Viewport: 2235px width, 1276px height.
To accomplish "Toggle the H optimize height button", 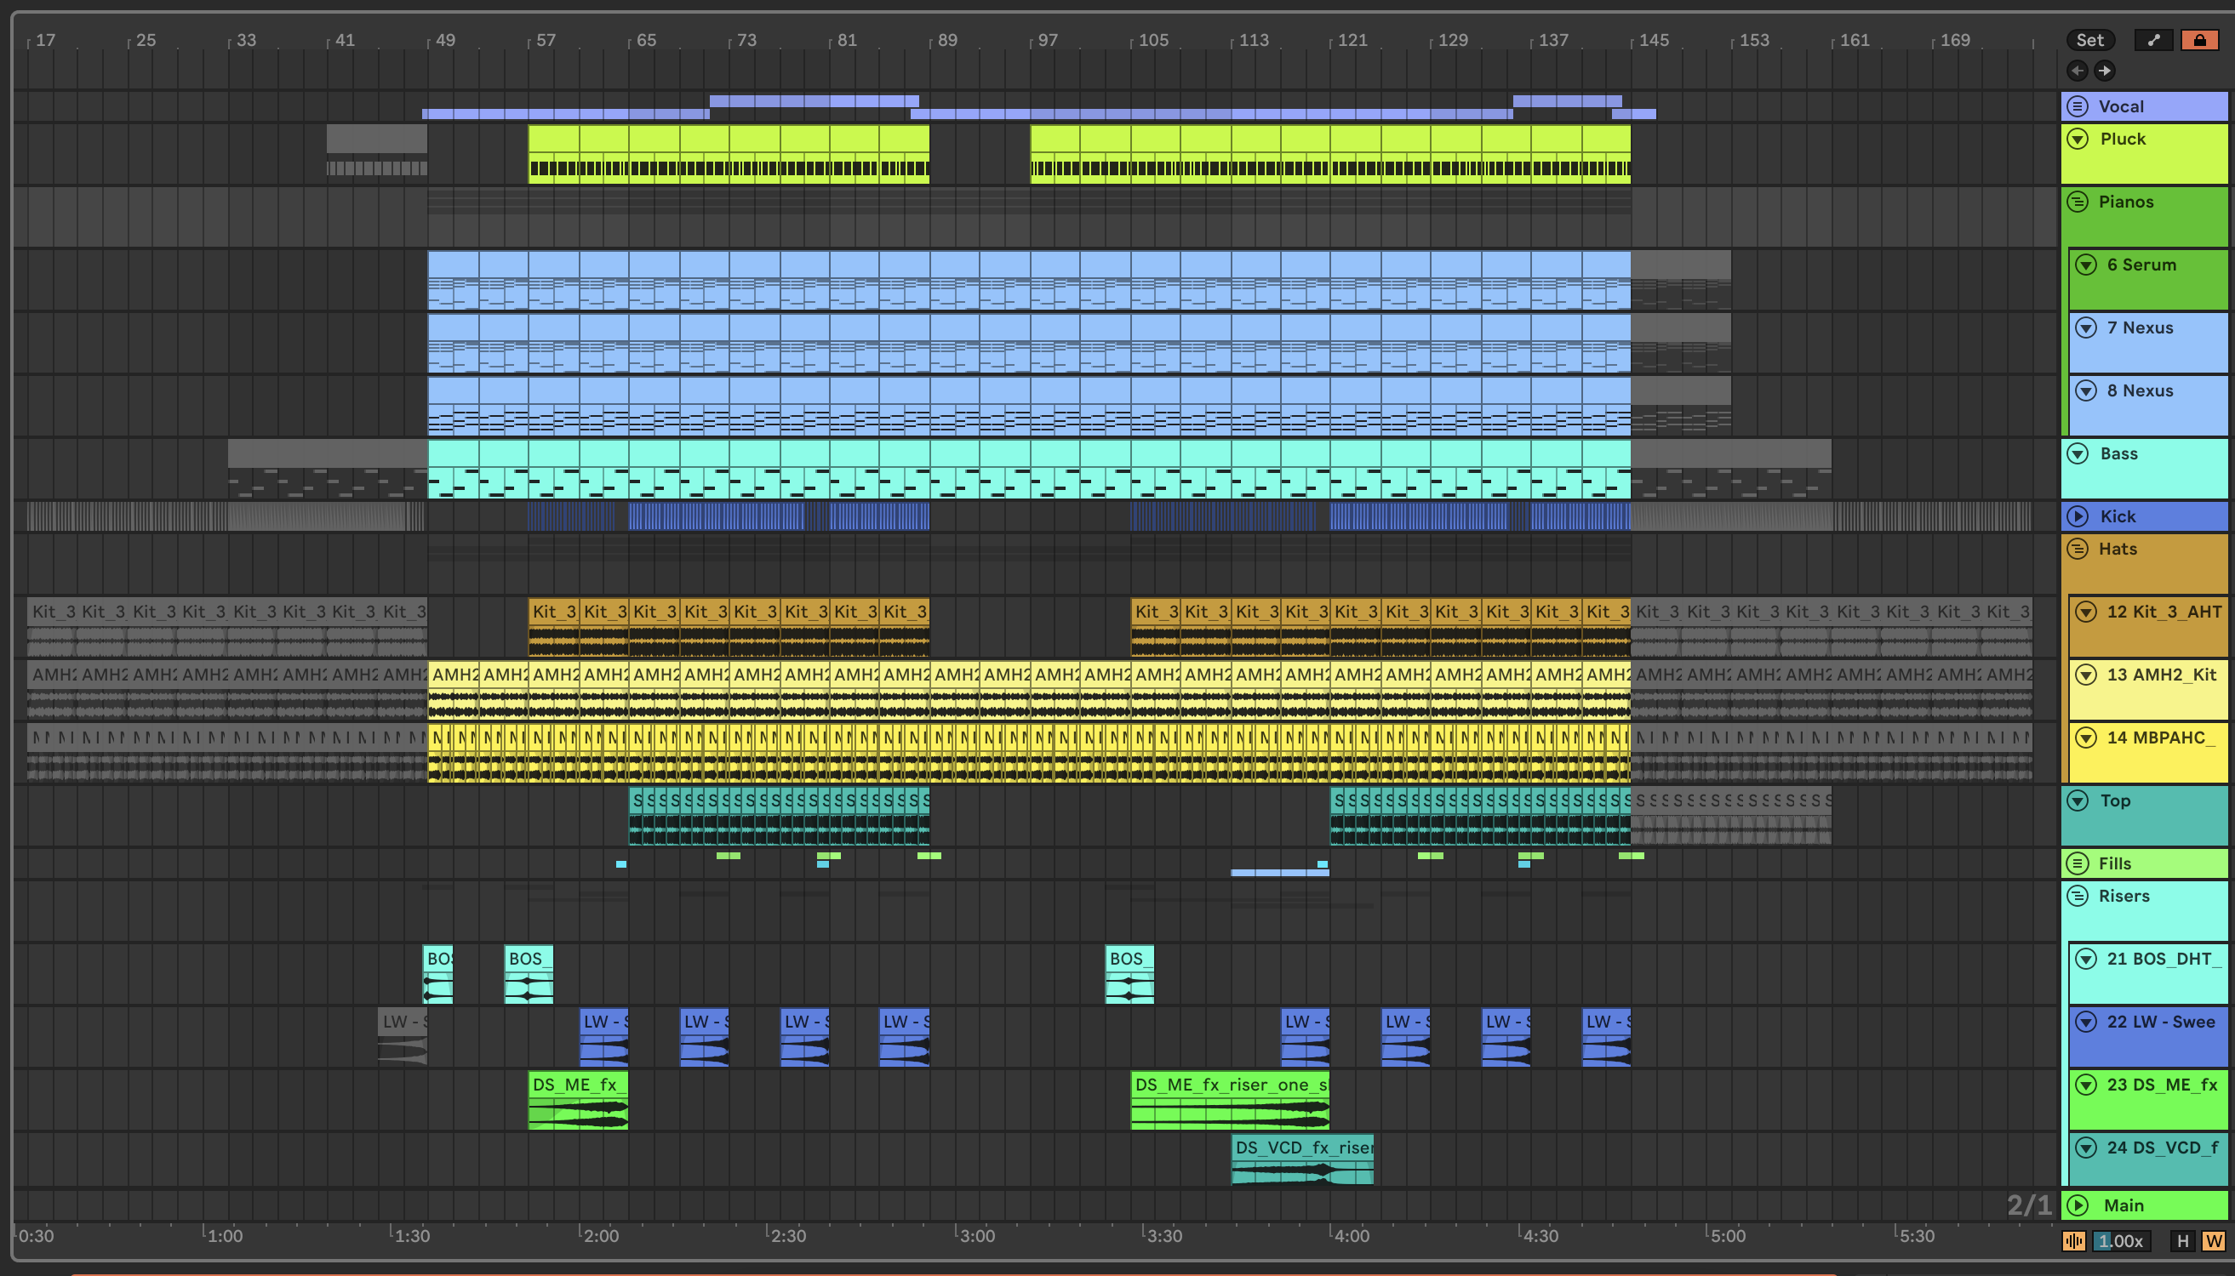I will click(2183, 1241).
